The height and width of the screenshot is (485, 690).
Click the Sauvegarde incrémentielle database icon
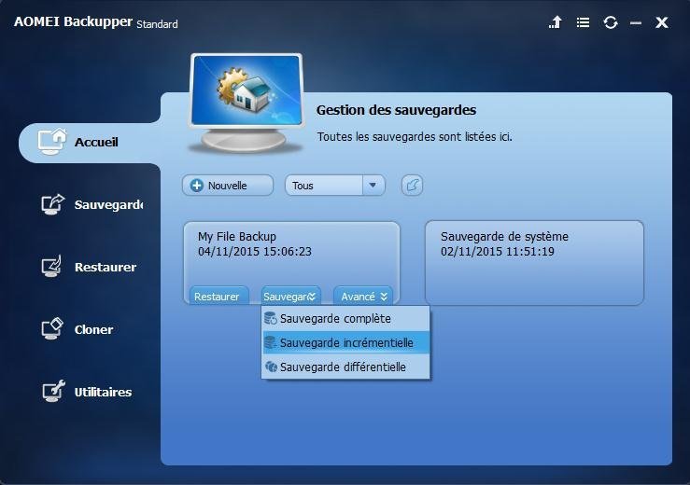(270, 343)
